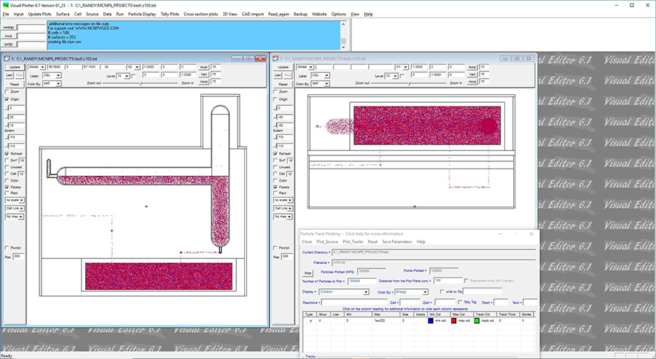Click the Stop button in Particle Track dialog
Screen dimensions: 656x359
(308, 273)
